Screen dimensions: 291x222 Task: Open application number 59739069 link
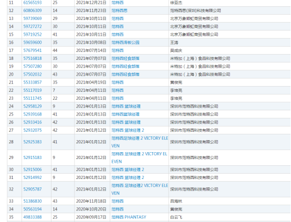click(33, 18)
